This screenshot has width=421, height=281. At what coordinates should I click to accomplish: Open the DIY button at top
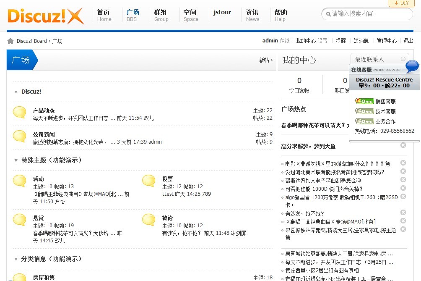[402, 3]
